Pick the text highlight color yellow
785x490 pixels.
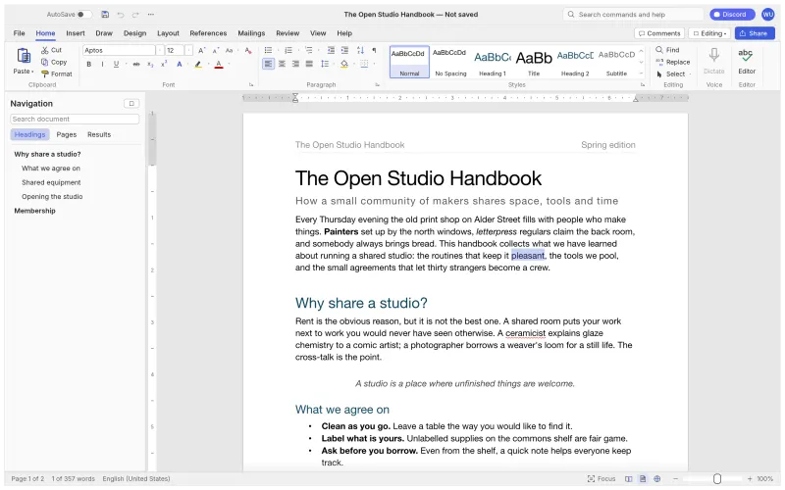(198, 64)
